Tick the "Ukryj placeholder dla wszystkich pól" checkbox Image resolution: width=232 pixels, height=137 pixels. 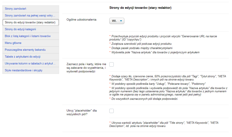click(111, 111)
